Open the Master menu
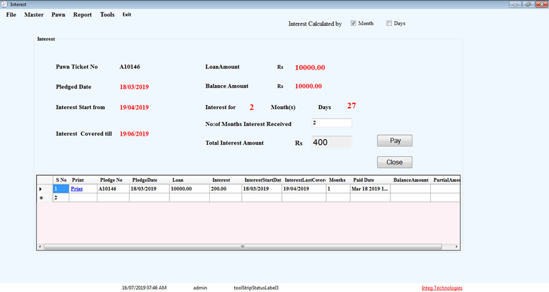The width and height of the screenshot is (549, 292). click(34, 14)
